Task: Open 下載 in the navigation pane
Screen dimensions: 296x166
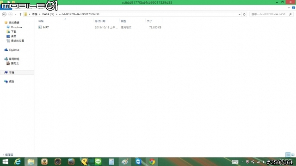Action: coord(13,32)
